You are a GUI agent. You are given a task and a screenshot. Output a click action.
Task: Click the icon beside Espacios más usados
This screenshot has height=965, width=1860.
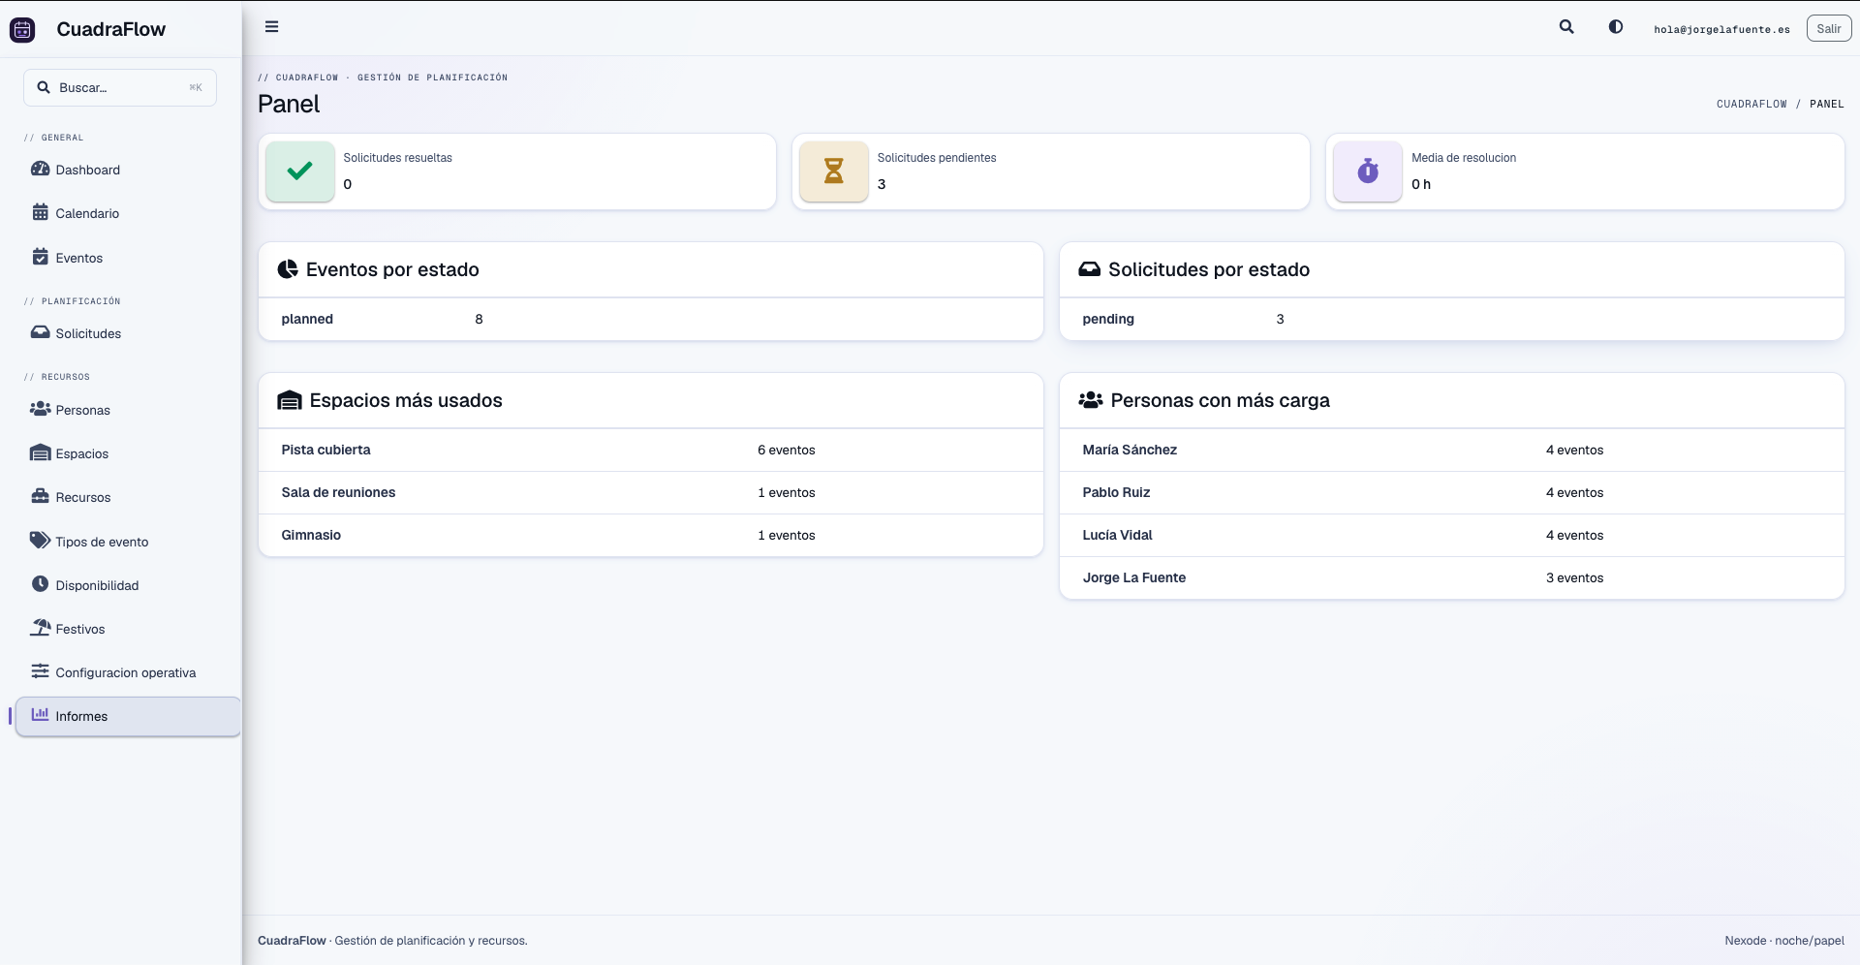click(290, 400)
